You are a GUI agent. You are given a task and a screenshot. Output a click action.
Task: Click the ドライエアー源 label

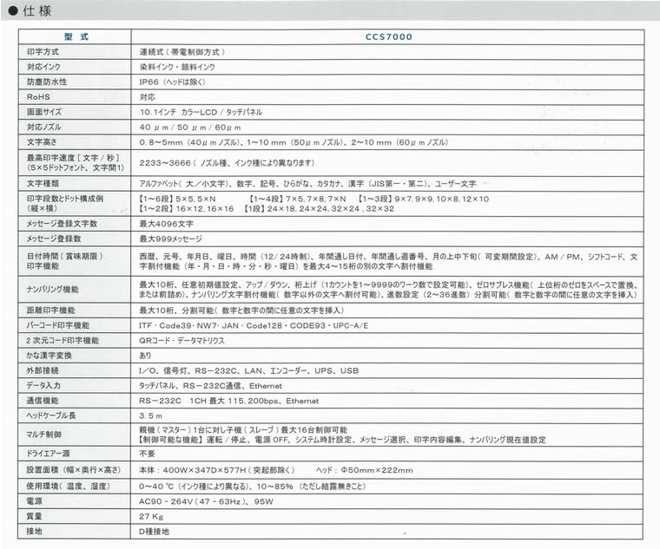[48, 454]
